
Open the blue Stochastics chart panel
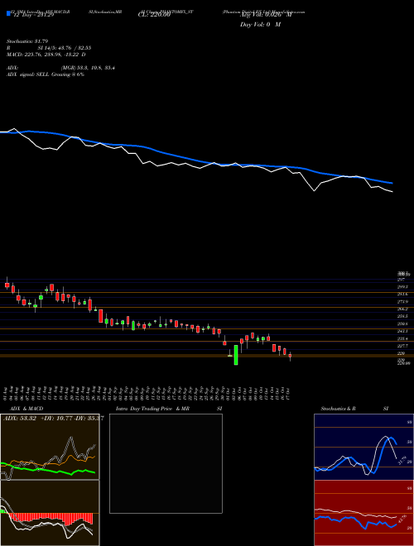click(x=363, y=447)
